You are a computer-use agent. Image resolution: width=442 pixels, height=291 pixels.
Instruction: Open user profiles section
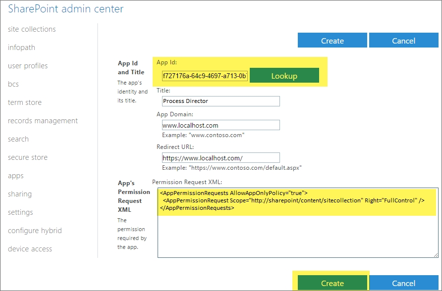coord(28,66)
